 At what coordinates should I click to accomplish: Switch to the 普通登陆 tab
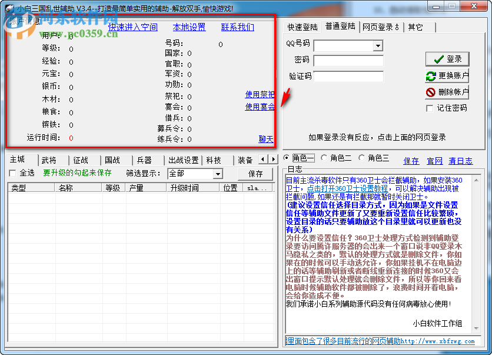[x=340, y=26]
